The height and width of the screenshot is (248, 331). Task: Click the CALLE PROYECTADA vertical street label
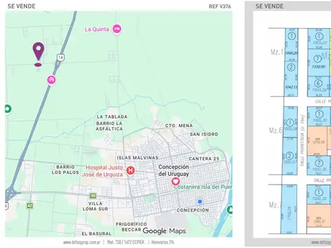coord(302,141)
